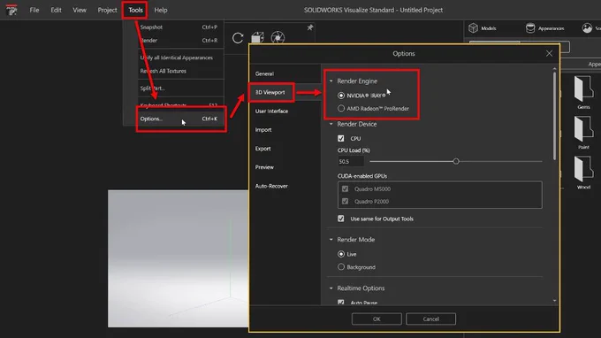Select the Paint appearance folder
This screenshot has height=338, width=601.
(x=583, y=133)
